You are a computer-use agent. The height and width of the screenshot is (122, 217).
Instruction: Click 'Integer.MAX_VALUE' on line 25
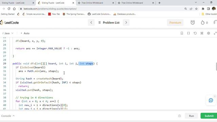49,48
